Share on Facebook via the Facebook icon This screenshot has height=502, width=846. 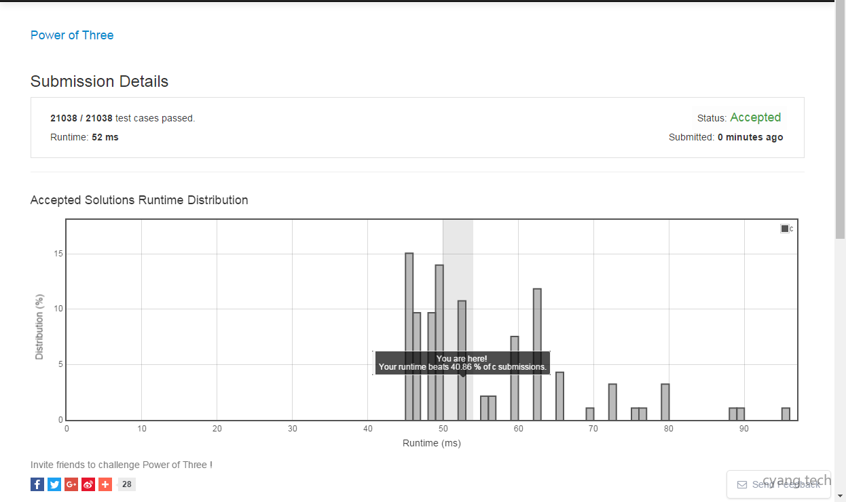[37, 484]
